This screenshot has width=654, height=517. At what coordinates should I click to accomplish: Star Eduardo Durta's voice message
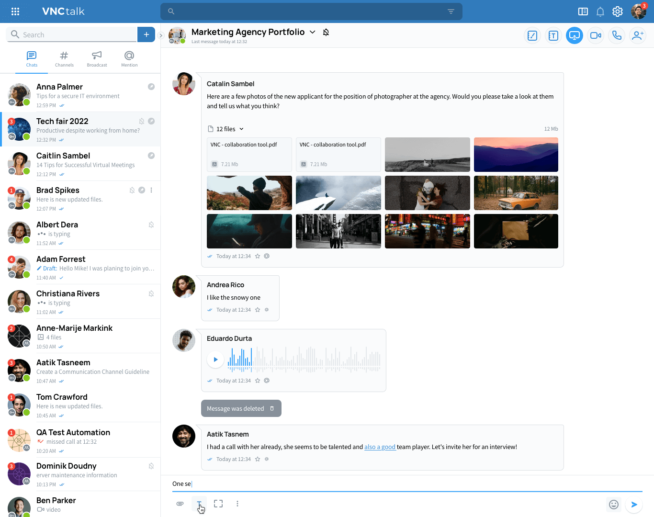[x=258, y=381]
